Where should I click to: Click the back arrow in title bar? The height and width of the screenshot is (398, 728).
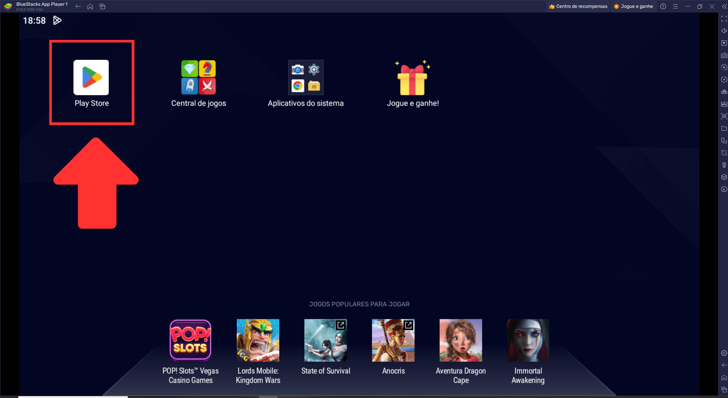click(78, 6)
